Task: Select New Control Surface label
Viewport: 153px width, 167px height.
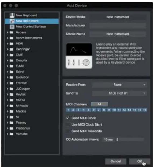Action: pos(31,27)
